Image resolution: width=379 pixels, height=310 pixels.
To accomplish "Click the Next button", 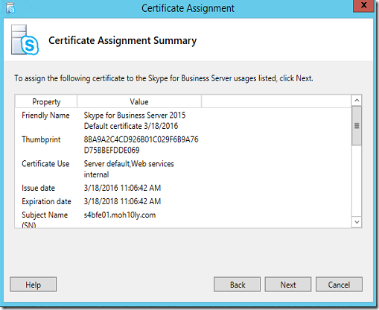I will [x=288, y=285].
